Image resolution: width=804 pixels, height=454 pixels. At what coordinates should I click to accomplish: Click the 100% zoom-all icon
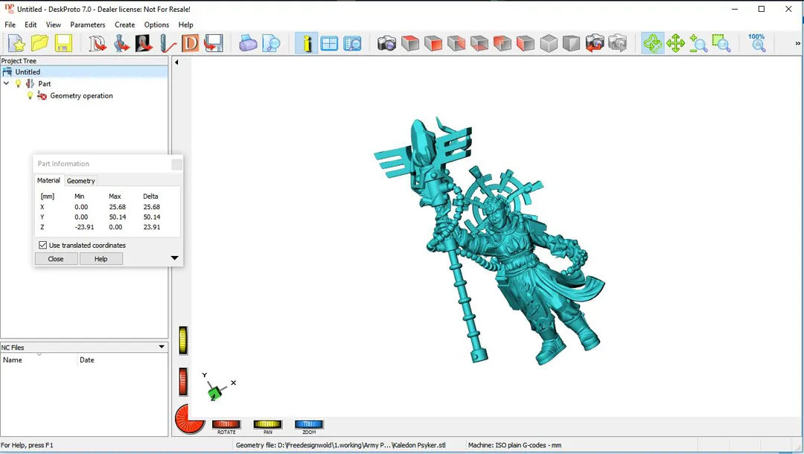click(757, 42)
